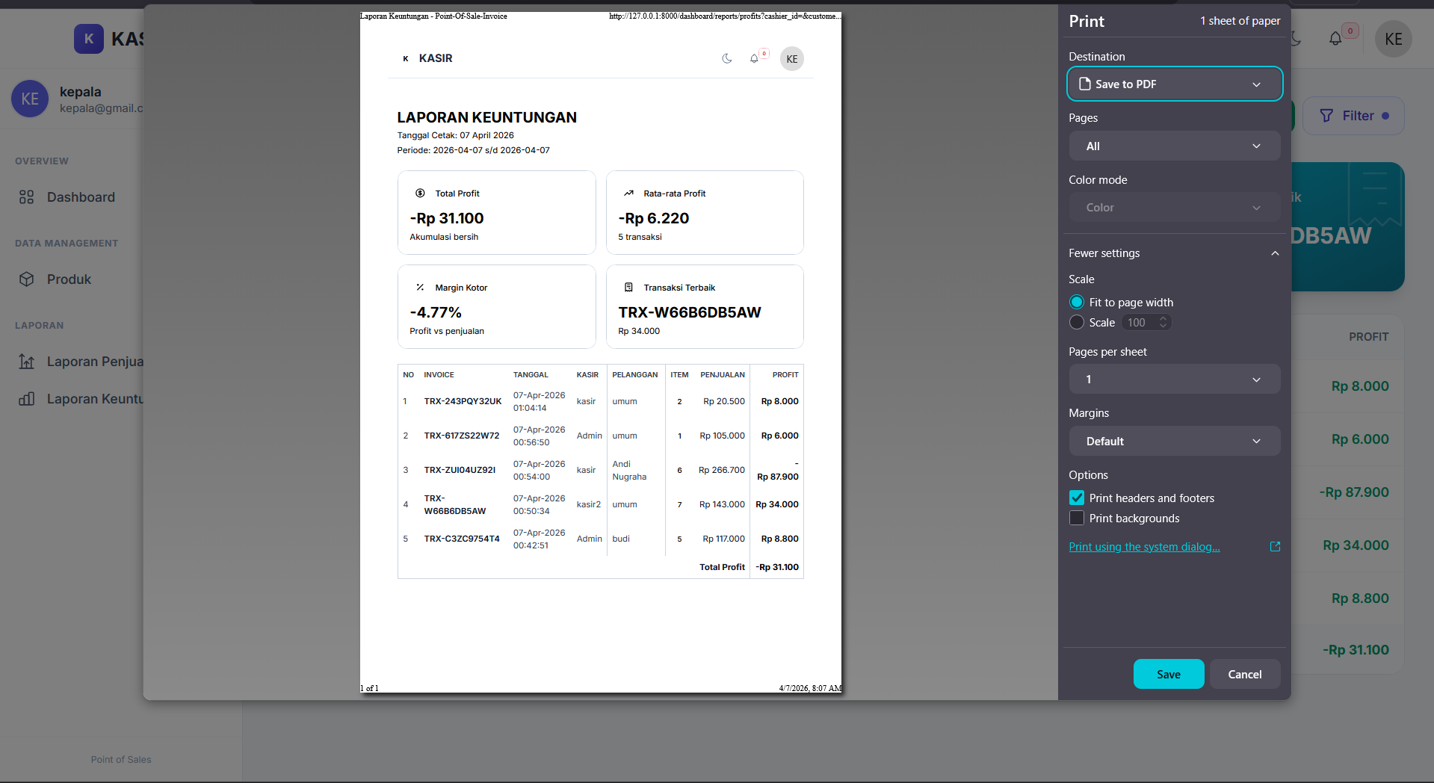
Task: Click Rp 34.000 in the PROFIT column
Action: (1356, 545)
